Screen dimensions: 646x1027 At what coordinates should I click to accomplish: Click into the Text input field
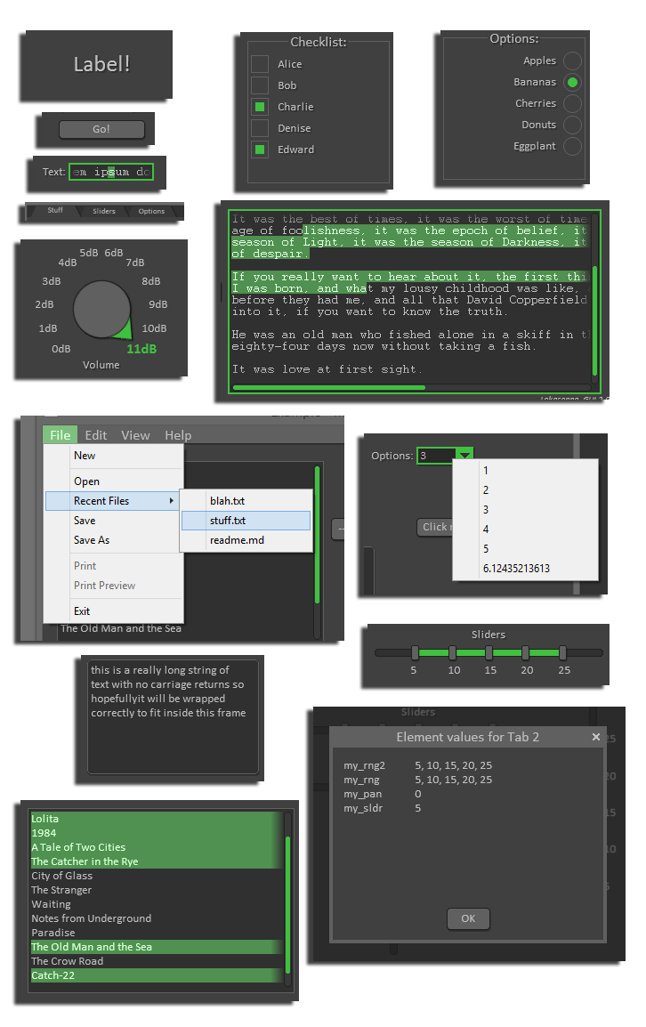(110, 172)
